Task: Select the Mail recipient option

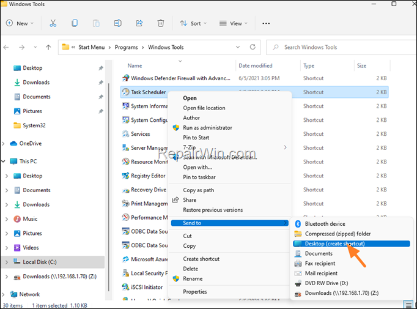Action: [321, 274]
